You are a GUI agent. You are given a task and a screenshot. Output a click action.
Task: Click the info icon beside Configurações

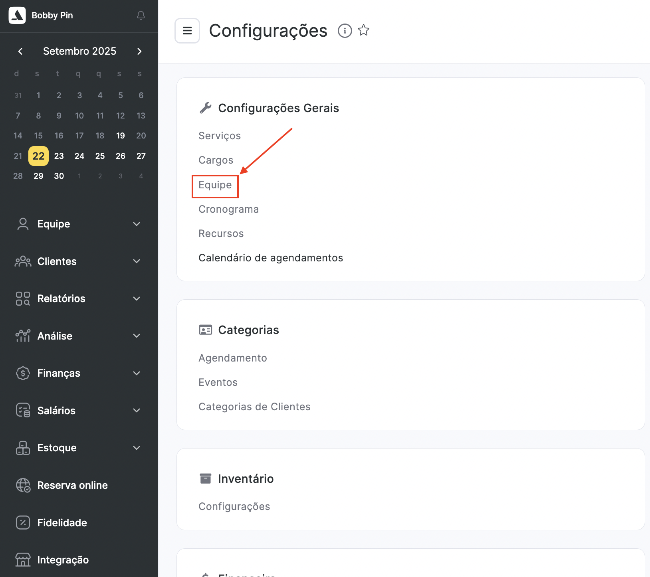[x=345, y=31]
